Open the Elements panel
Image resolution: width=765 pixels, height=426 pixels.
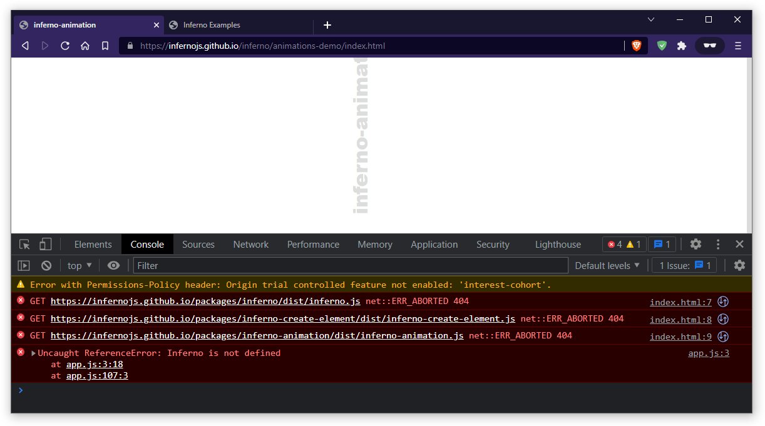pyautogui.click(x=93, y=245)
